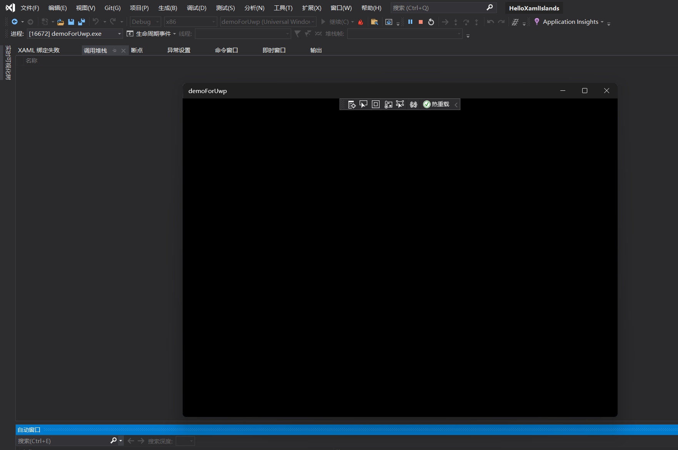The image size is (678, 450).
Task: Click the lifecycle events icon
Action: [x=130, y=34]
